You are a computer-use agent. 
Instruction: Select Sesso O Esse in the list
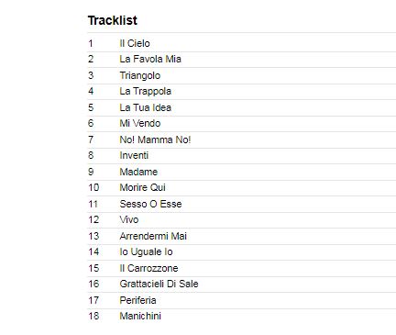click(150, 204)
